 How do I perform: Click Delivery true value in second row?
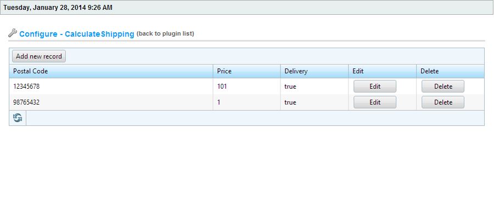(x=290, y=102)
